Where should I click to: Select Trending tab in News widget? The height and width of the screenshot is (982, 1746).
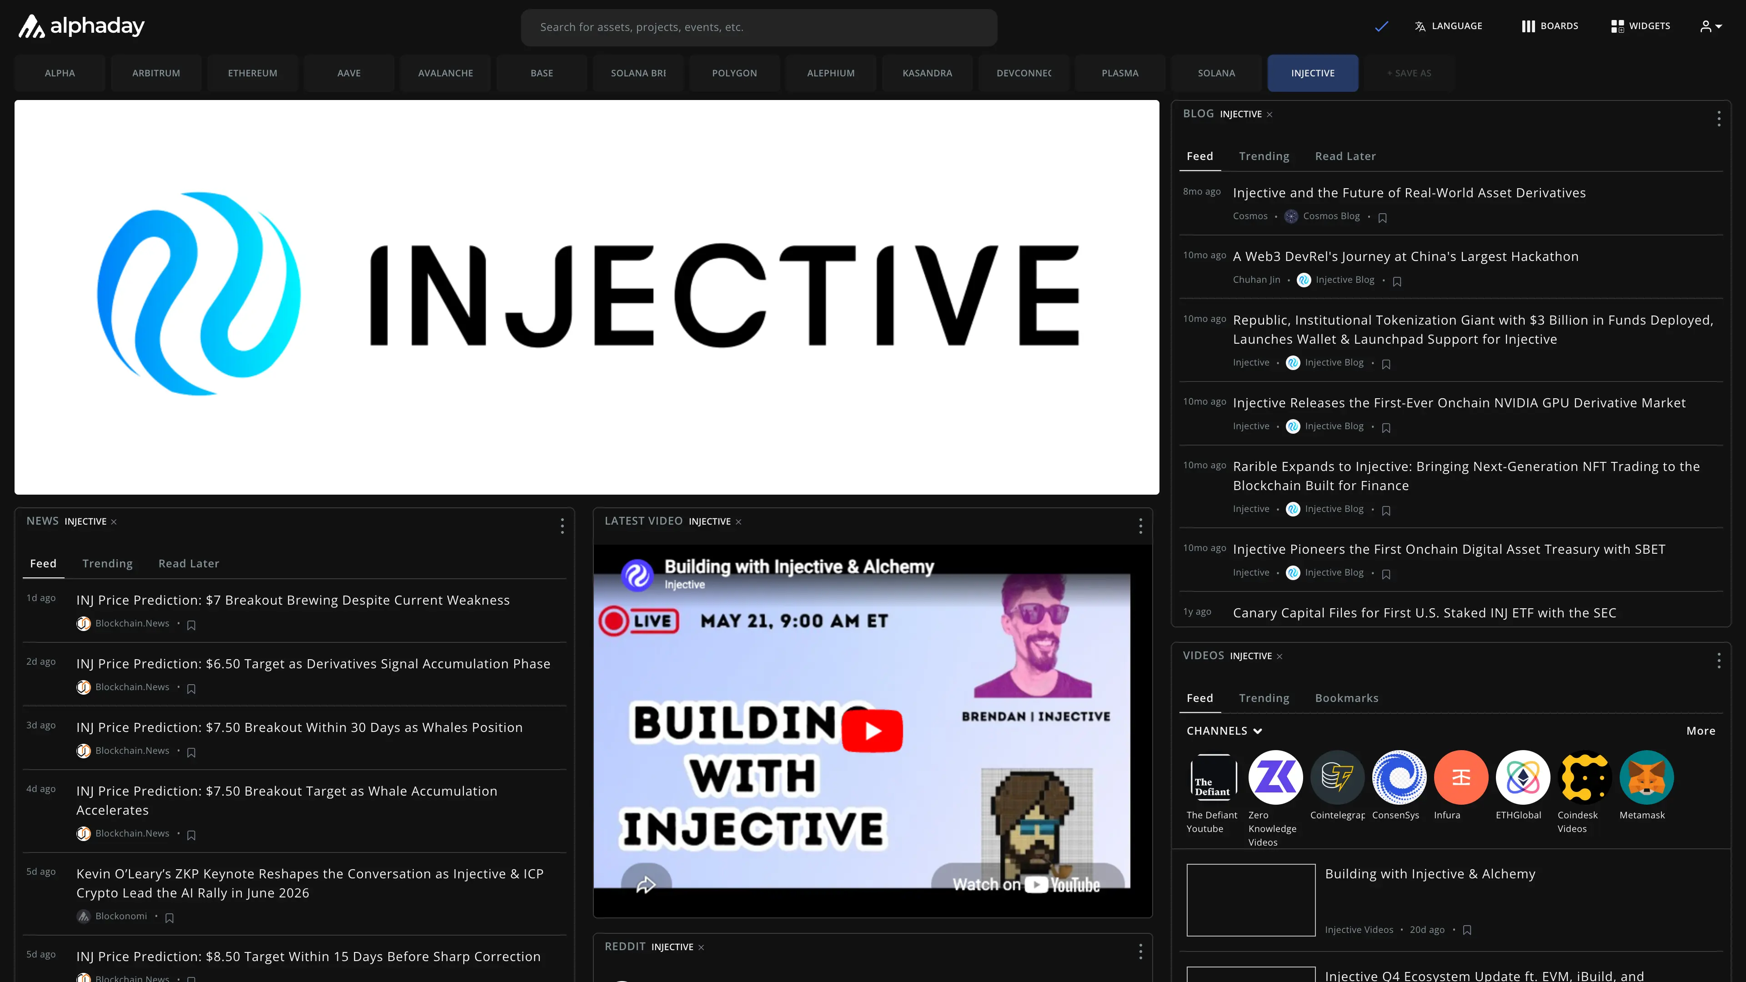[108, 564]
